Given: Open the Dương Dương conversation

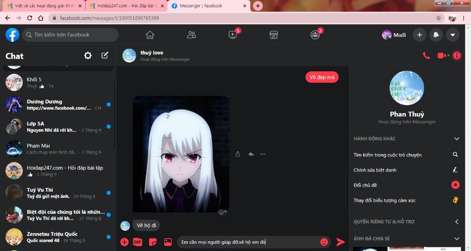Looking at the screenshot, I should tap(58, 104).
